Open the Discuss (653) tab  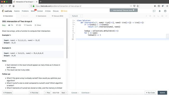(58, 16)
